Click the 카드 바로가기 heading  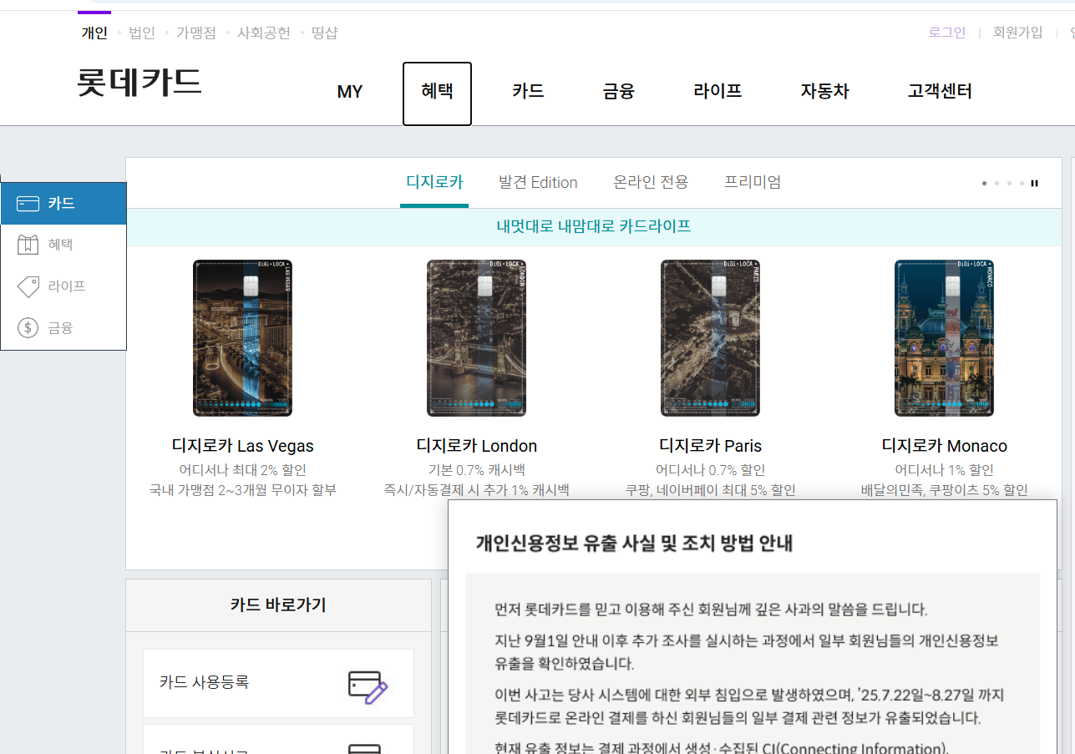278,605
